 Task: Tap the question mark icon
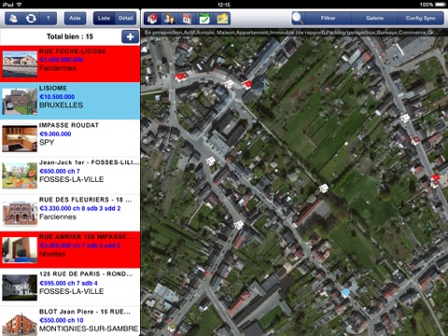[x=49, y=19]
